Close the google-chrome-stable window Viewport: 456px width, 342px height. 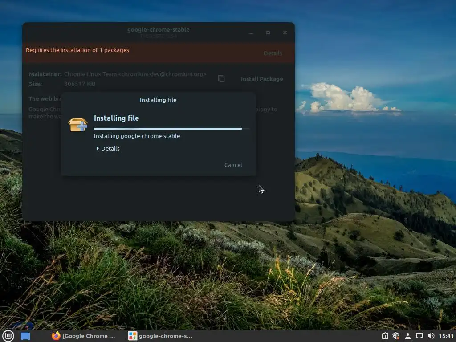[285, 33]
